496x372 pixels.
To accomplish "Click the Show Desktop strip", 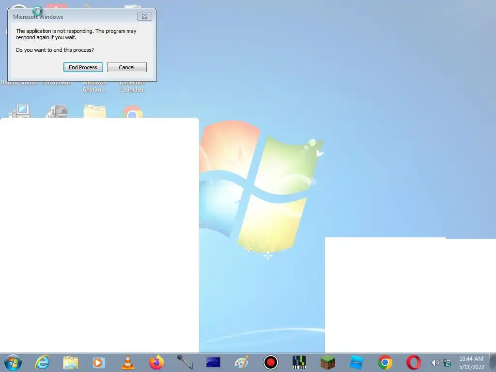I will [x=493, y=362].
